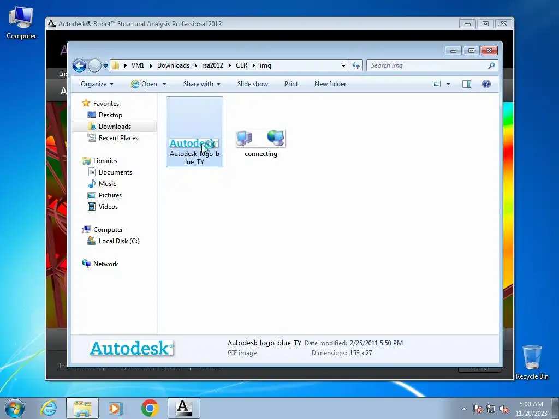The width and height of the screenshot is (559, 419).
Task: Open the Documents library
Action: pos(115,172)
